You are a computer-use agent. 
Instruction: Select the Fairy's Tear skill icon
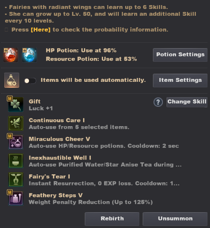point(16,179)
